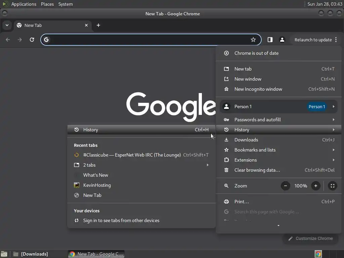Click the Downloads arrow icon in menu
This screenshot has width=344, height=258.
click(x=226, y=140)
